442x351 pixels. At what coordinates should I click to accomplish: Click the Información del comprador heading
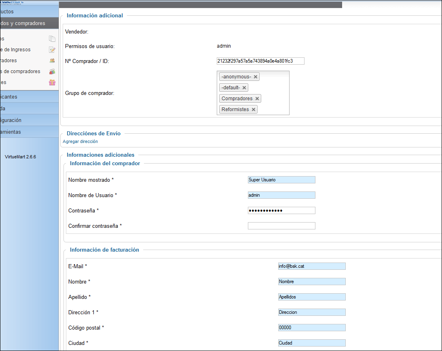(105, 163)
